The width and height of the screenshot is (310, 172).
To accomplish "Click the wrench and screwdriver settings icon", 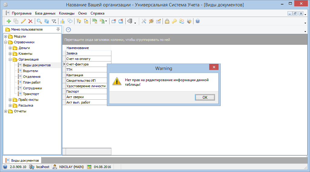I will [x=144, y=21].
